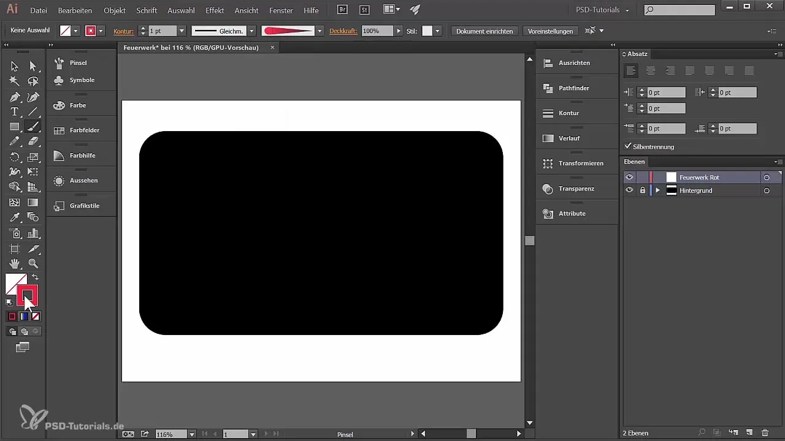Image resolution: width=785 pixels, height=441 pixels.
Task: Select the Rectangle tool
Action: pyautogui.click(x=14, y=127)
